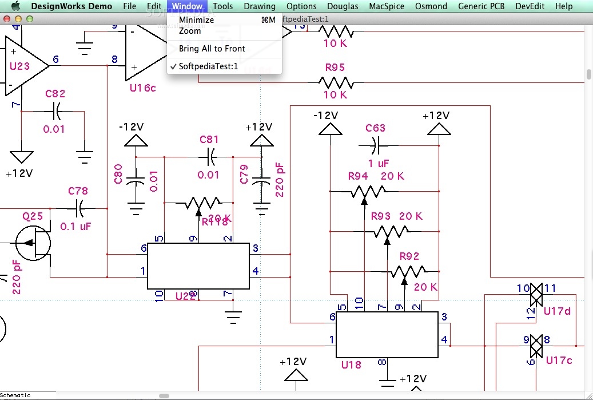Choose Bring All to Front
This screenshot has height=400, width=593.
(224, 49)
